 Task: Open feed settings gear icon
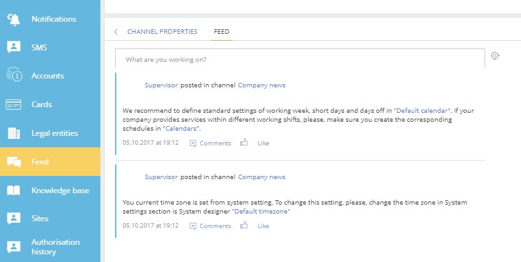[495, 56]
